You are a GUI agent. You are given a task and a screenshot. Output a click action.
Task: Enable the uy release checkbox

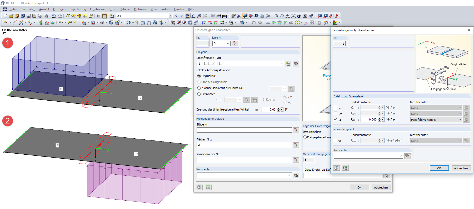click(335, 113)
